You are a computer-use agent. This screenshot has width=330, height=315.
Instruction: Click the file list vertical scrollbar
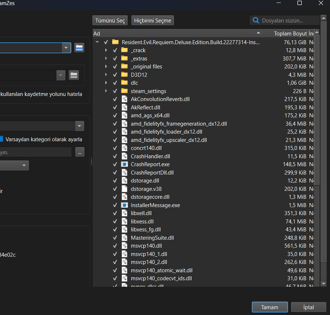pos(317,109)
